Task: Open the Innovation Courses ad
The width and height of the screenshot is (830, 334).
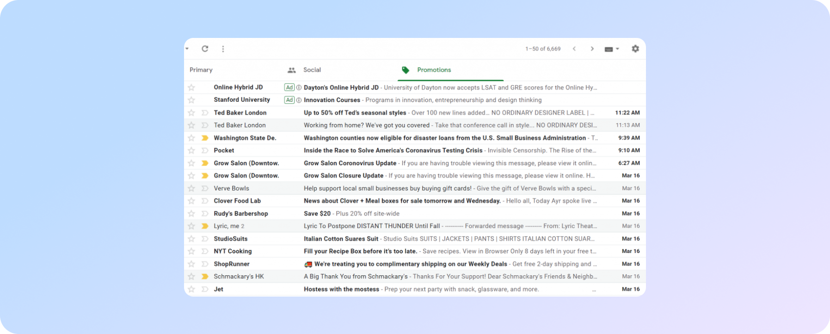Action: (x=415, y=100)
